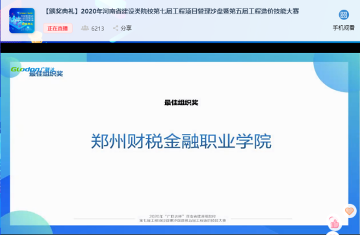Click the 6213 viewer count number
This screenshot has width=360, height=235.
pos(97,28)
